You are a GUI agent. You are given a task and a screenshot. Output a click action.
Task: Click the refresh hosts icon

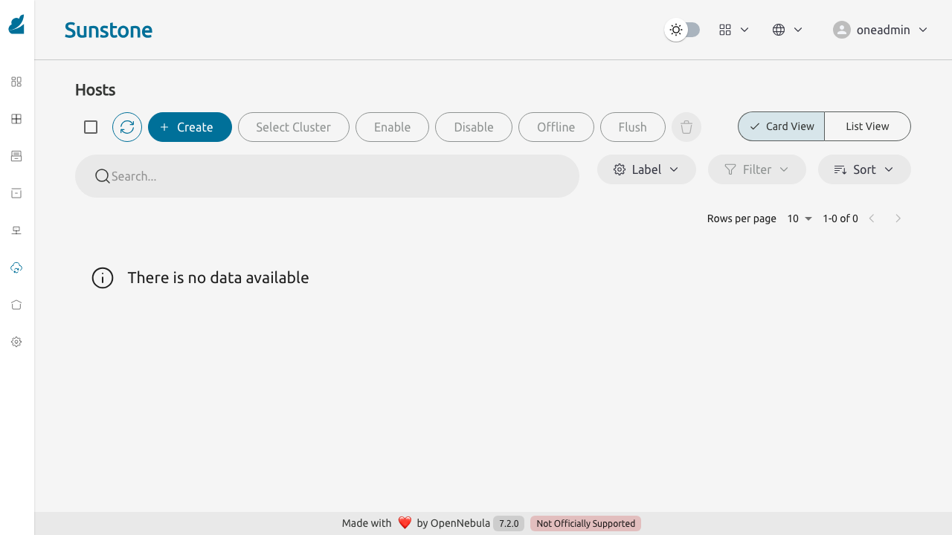point(127,127)
